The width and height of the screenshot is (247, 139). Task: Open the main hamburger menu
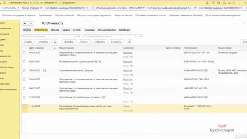[x=4, y=3]
